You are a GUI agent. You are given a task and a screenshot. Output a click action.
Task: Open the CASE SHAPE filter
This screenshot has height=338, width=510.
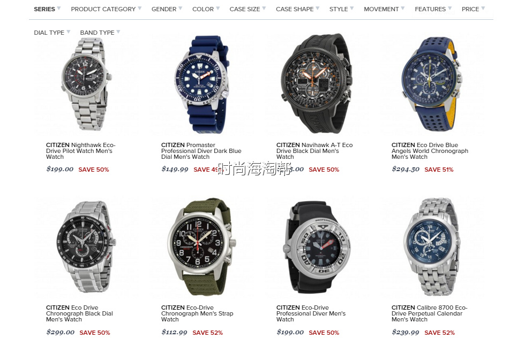[298, 9]
